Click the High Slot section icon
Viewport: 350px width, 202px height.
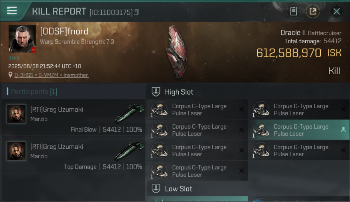coord(156,92)
